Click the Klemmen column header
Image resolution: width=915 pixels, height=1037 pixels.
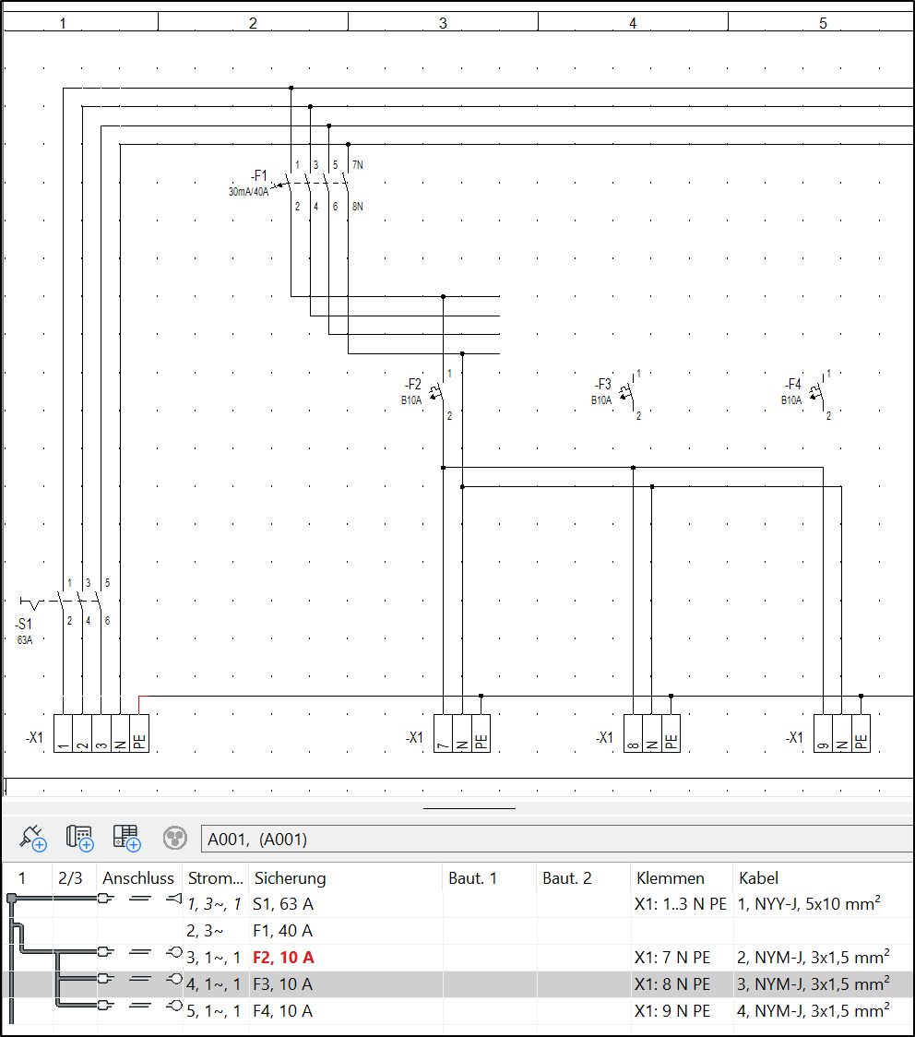(x=670, y=878)
